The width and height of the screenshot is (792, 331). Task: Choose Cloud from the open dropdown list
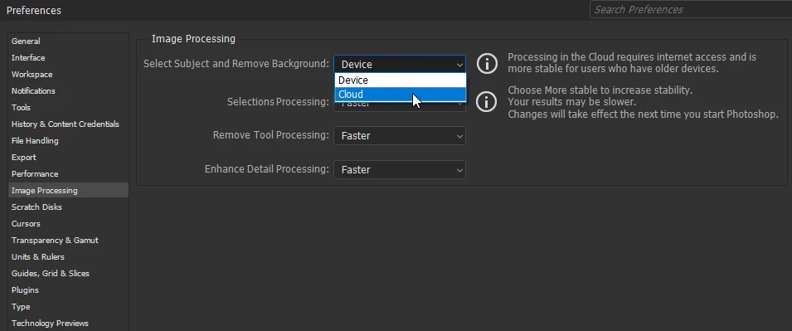[400, 95]
